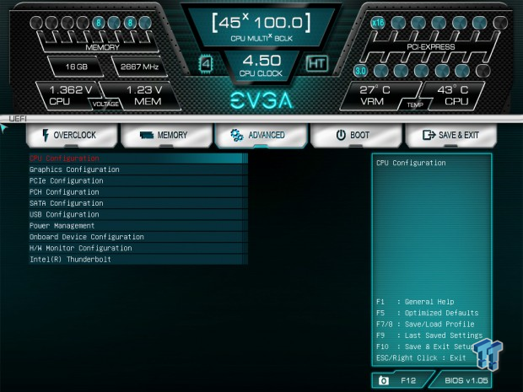Viewport: 523px width, 392px height.
Task: Click the EVGA logo
Action: click(x=261, y=100)
